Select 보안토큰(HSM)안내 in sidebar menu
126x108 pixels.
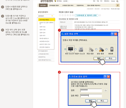click(44, 41)
